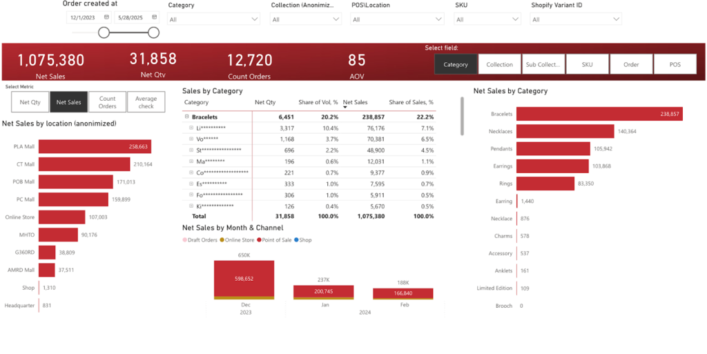Select the Count Orders metric
The image size is (707, 354).
pyautogui.click(x=107, y=102)
